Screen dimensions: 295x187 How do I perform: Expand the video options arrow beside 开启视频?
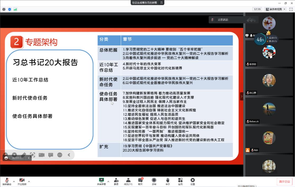(29, 181)
